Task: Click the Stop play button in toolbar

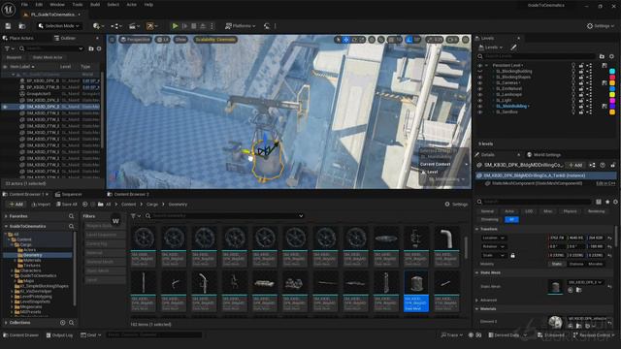Action: pyautogui.click(x=194, y=26)
